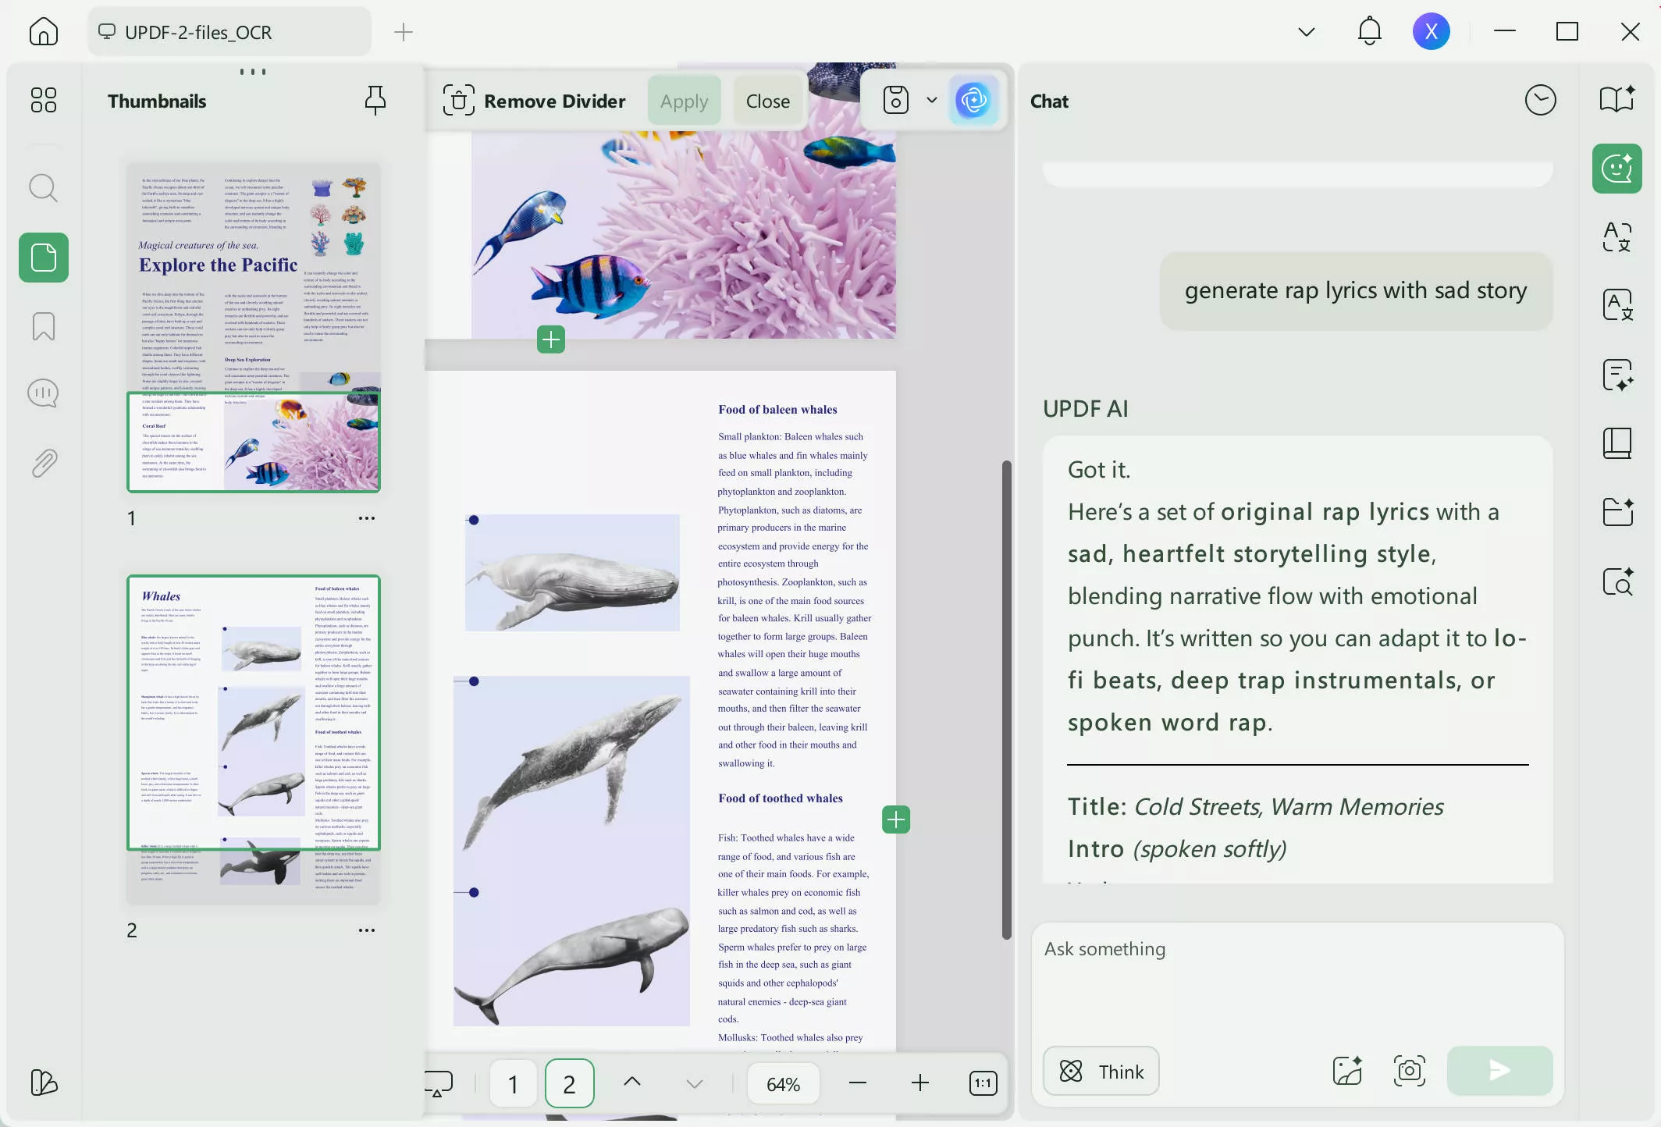Click the screenshot capture icon in chat
1661x1127 pixels.
click(1409, 1071)
